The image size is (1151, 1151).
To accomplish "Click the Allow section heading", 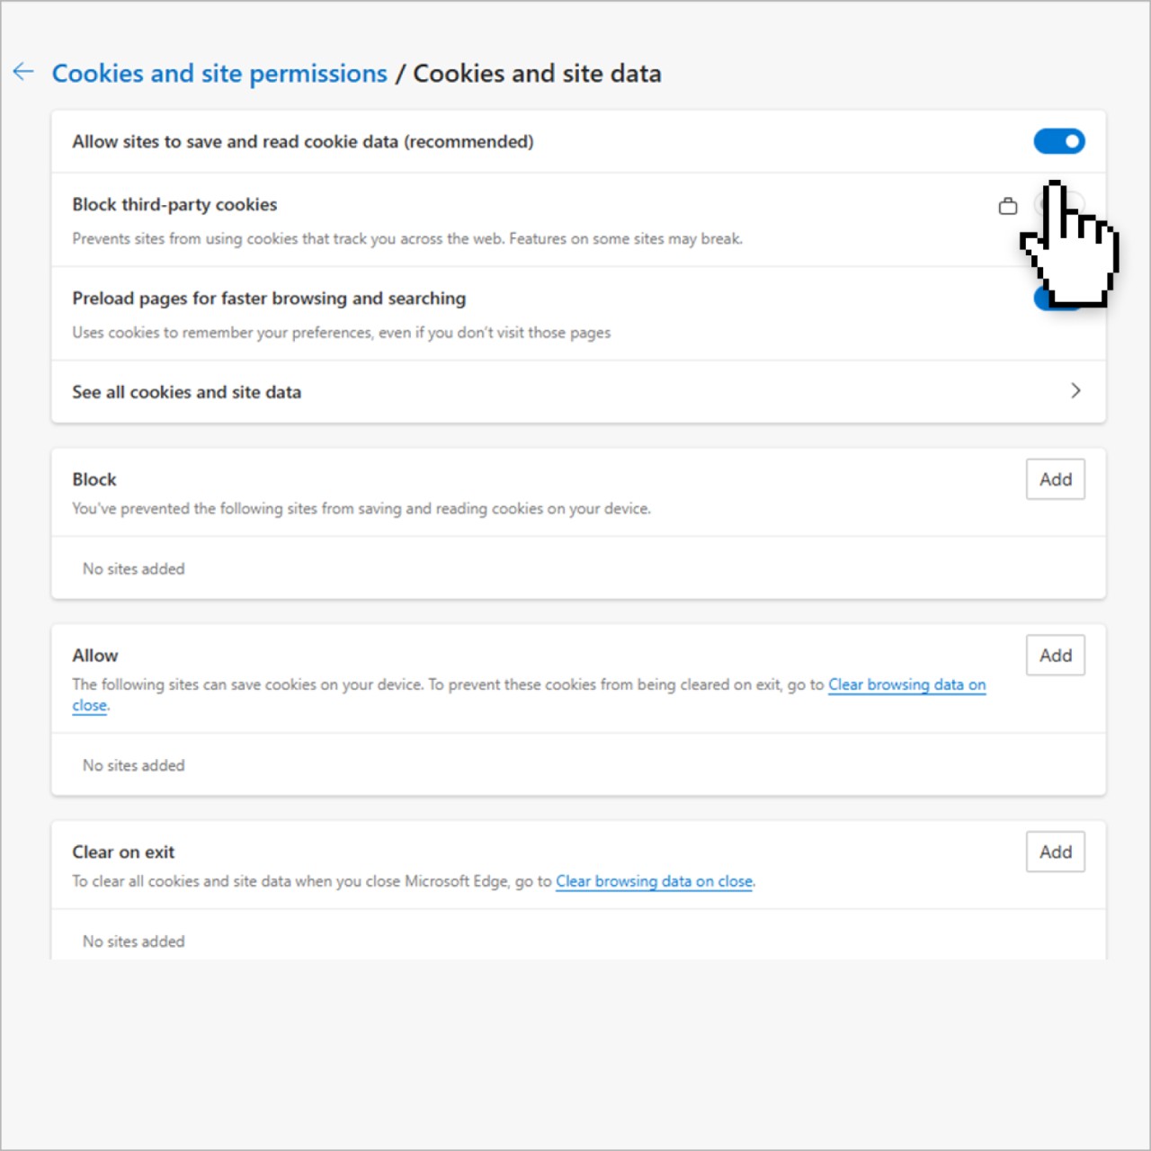I will click(95, 656).
